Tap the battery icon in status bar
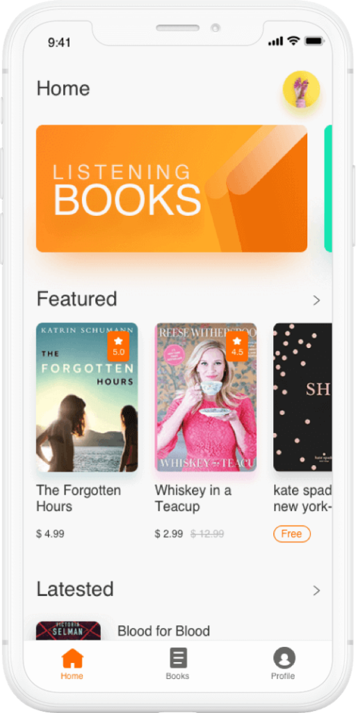 (314, 41)
